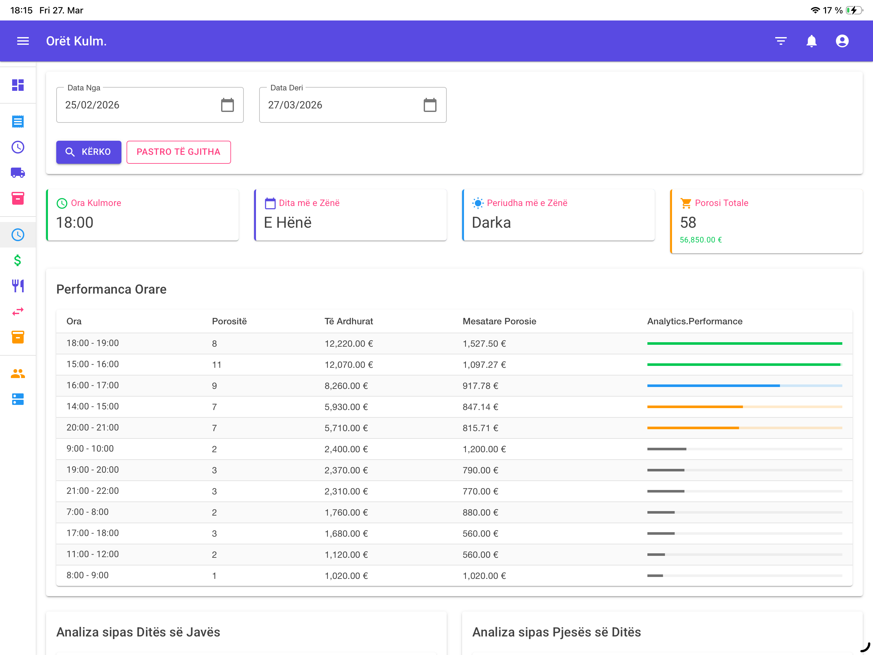The image size is (873, 655).
Task: Click blue performance bar for 16:00 - 17:00
Action: (744, 386)
